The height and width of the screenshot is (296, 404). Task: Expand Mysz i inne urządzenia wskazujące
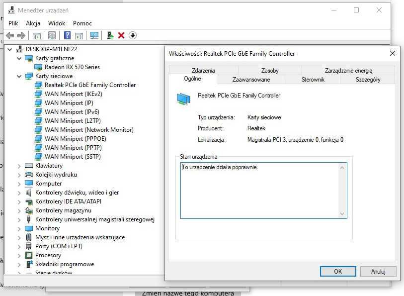19,238
